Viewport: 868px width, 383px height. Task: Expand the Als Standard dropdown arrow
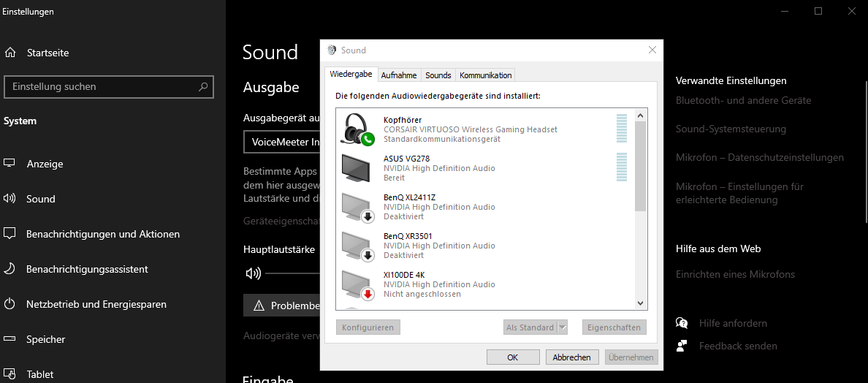coord(563,327)
